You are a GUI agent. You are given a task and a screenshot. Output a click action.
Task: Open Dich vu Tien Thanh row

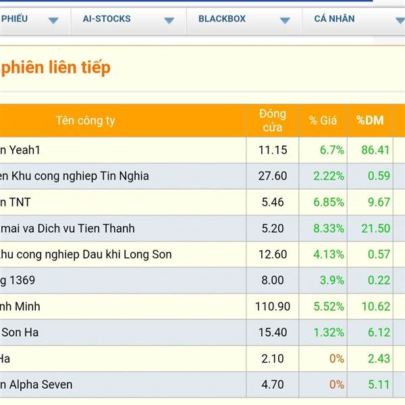click(x=196, y=228)
